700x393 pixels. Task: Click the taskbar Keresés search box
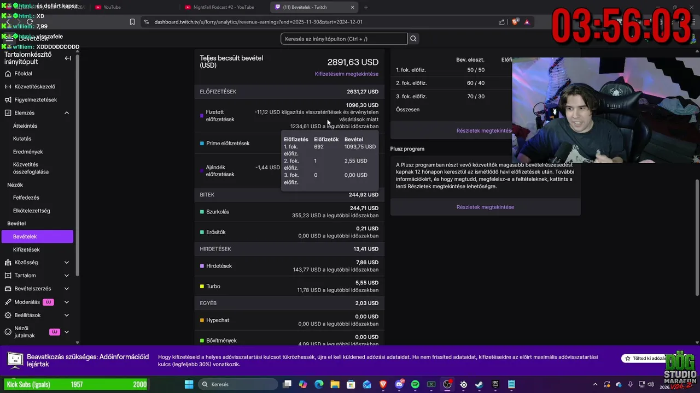click(x=238, y=384)
